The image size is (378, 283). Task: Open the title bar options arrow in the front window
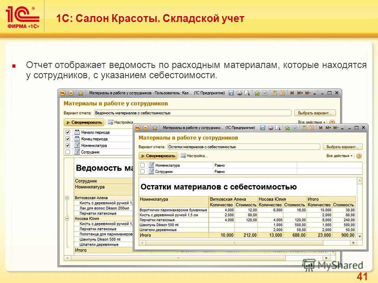coord(342,128)
